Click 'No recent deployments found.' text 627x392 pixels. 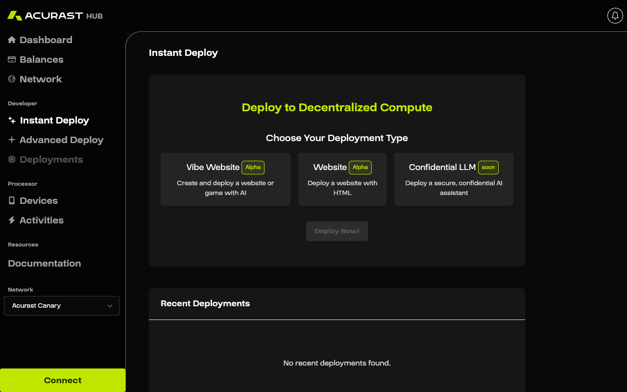337,363
